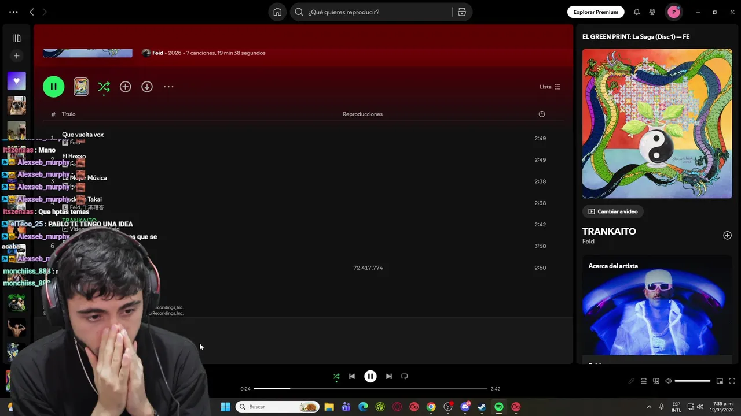Pause playback in the bottom player
The height and width of the screenshot is (416, 741).
tap(370, 376)
